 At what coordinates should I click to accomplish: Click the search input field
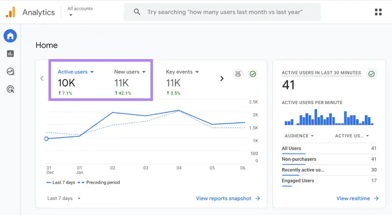223,12
